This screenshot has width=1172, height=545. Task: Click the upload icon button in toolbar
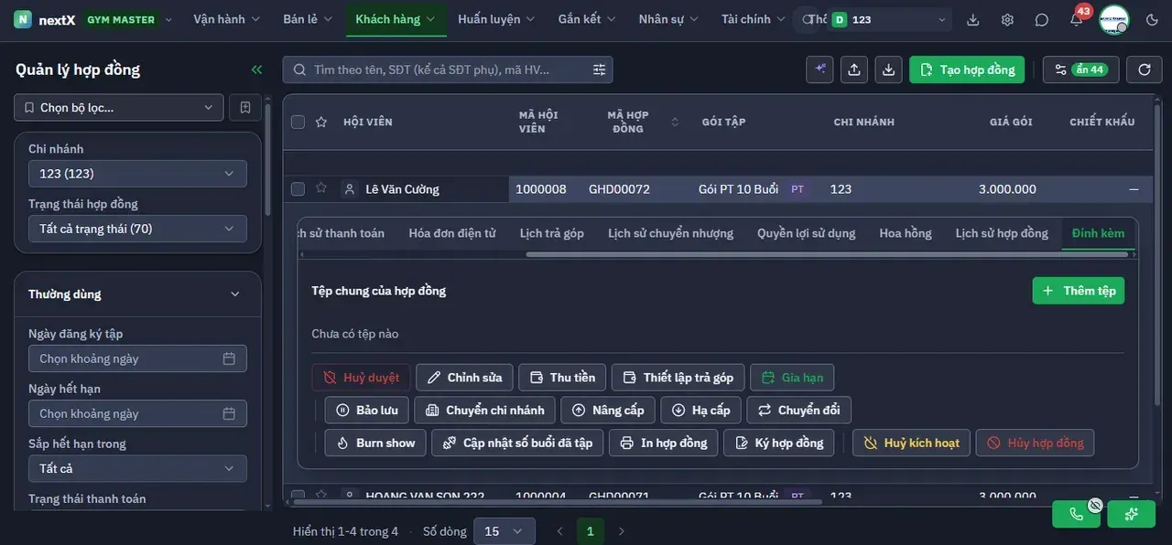tap(854, 69)
